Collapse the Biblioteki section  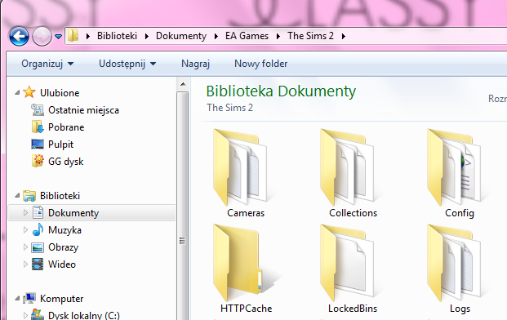pos(17,196)
